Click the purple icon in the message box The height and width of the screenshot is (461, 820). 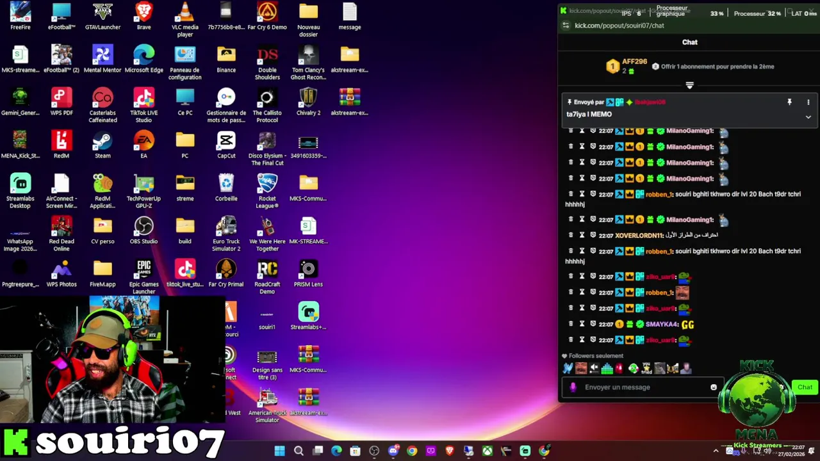pos(573,387)
